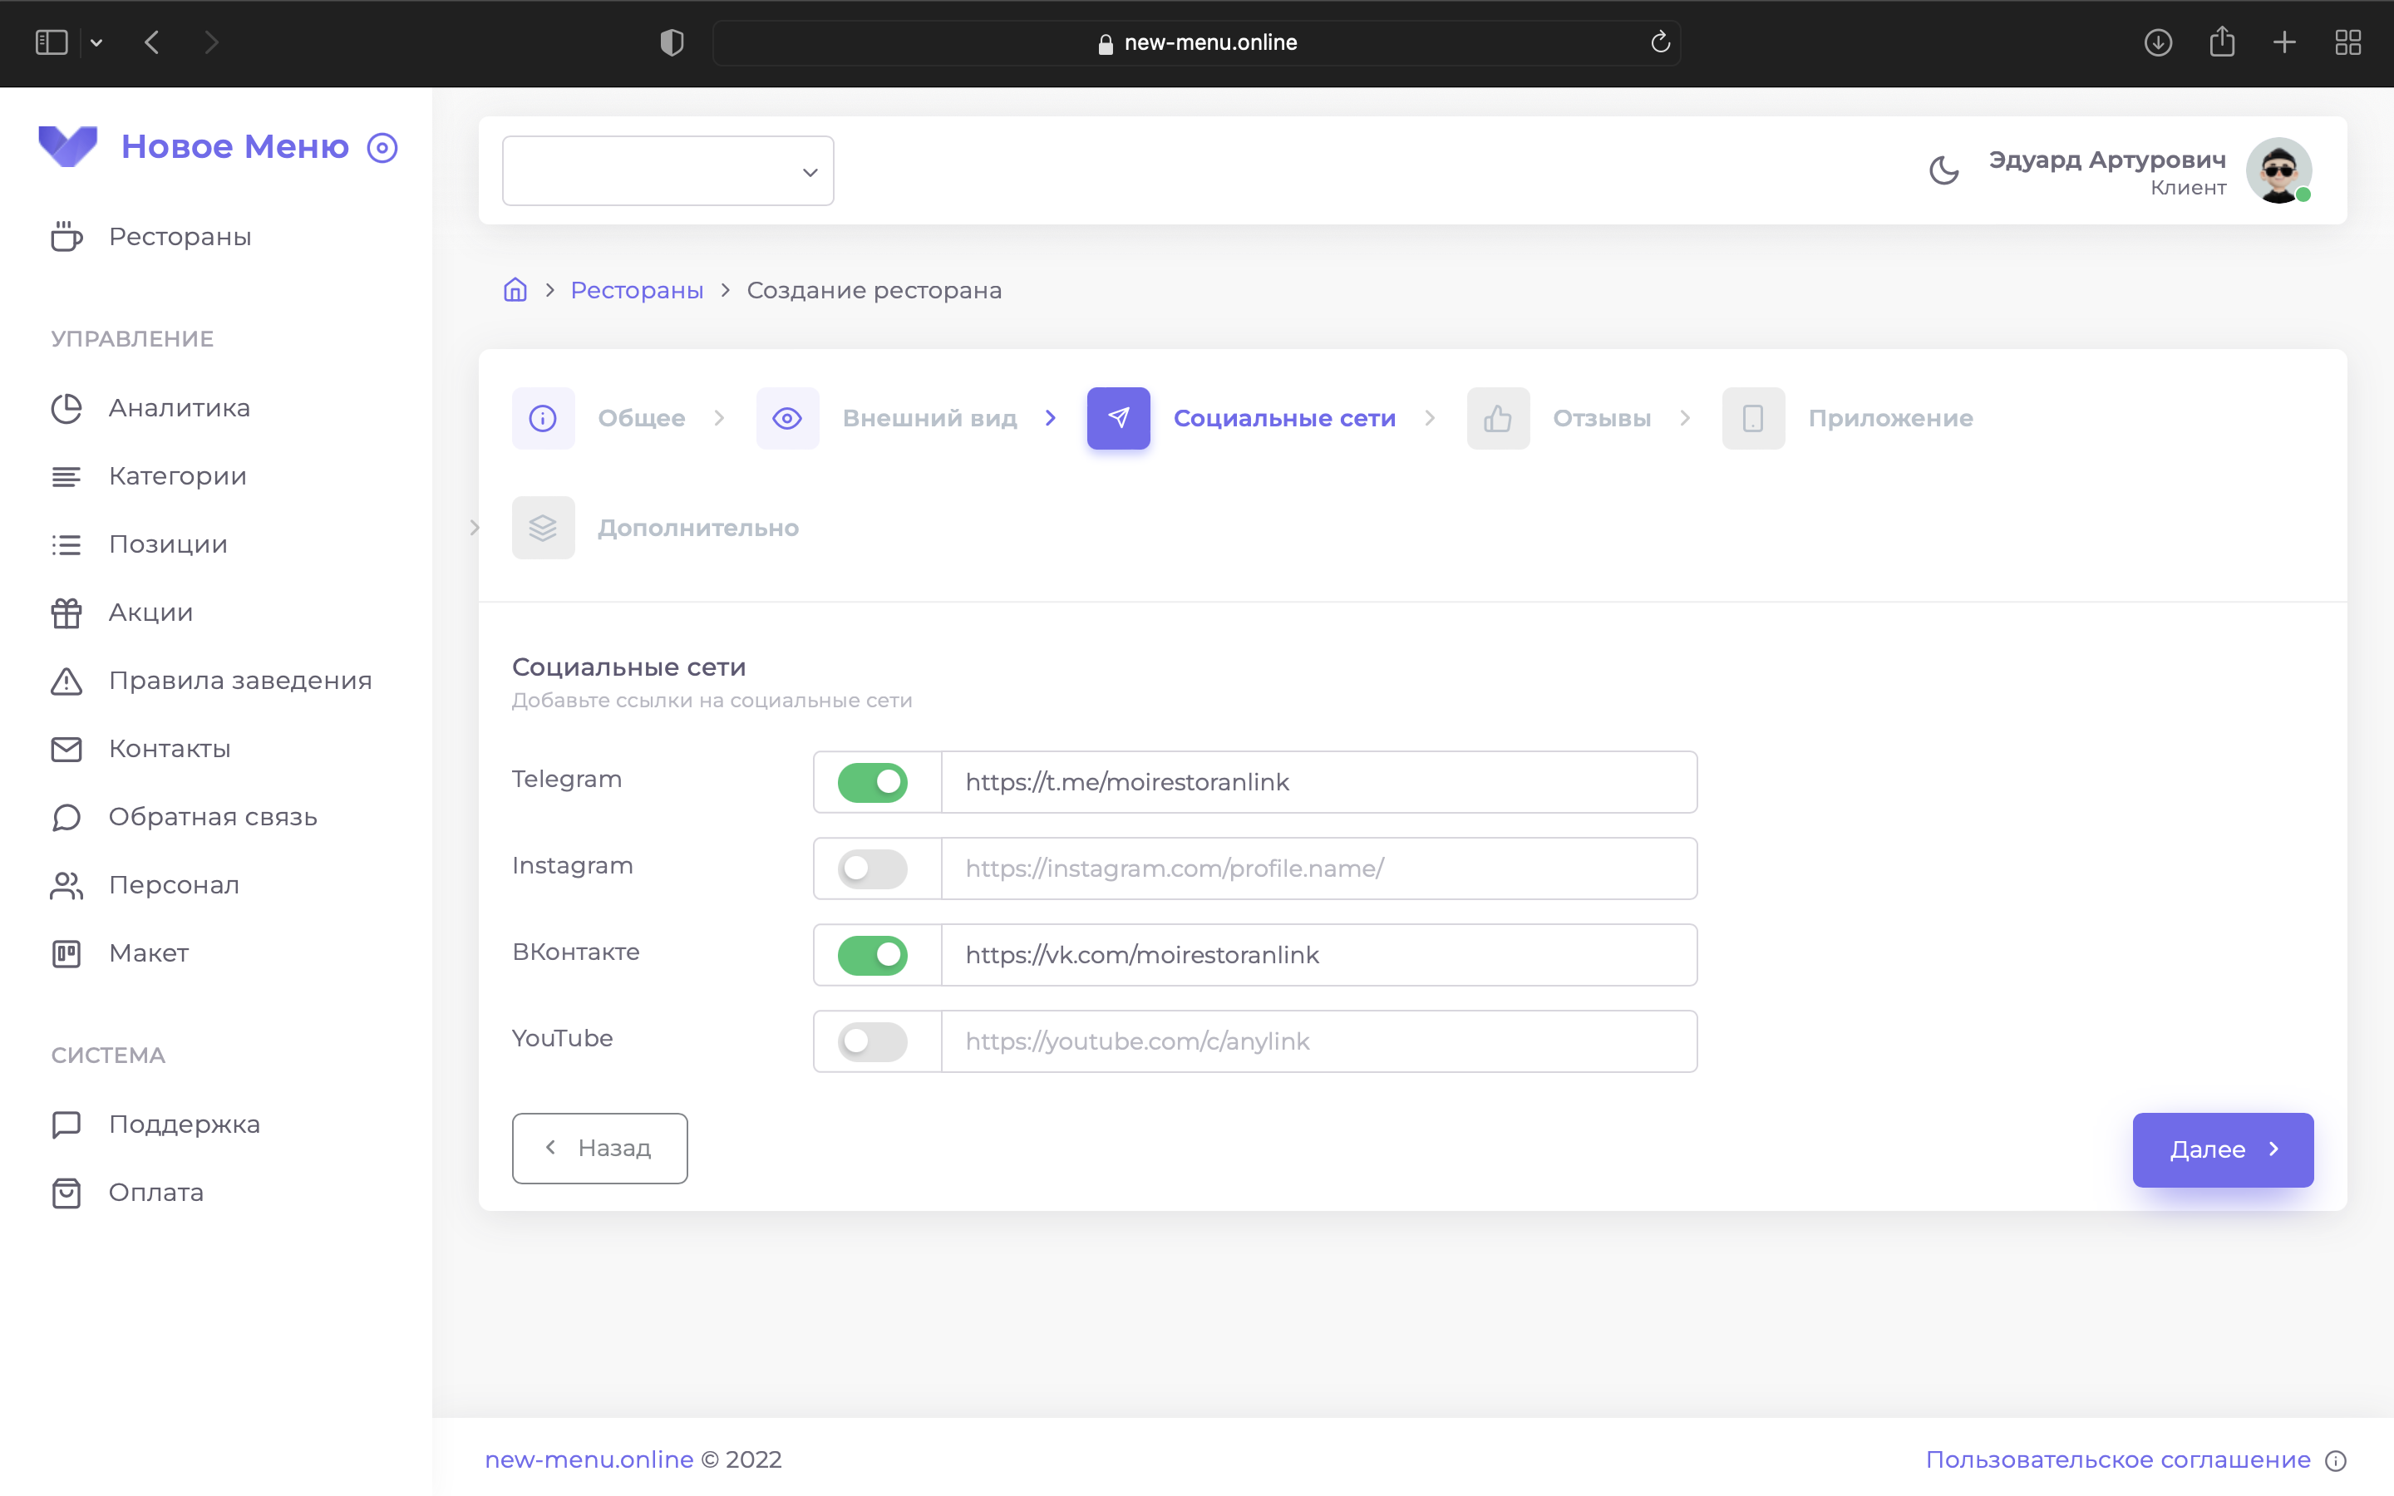
Task: Show Safari tab overview
Action: coord(2347,42)
